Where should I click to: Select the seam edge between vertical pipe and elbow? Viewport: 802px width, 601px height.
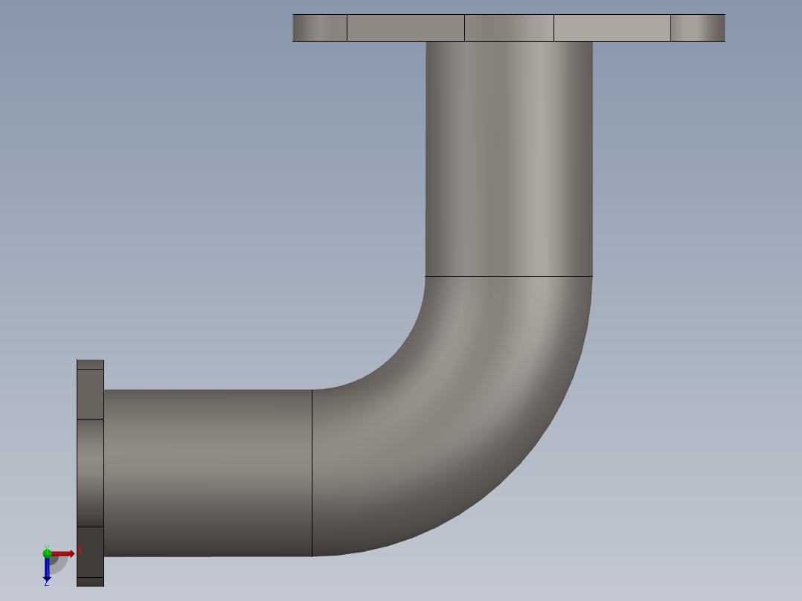click(x=509, y=276)
